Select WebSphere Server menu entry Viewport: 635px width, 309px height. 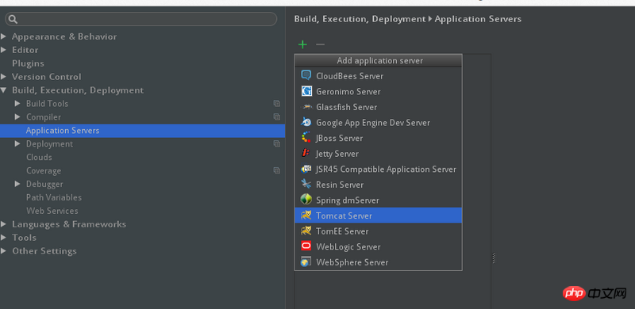tap(379, 262)
